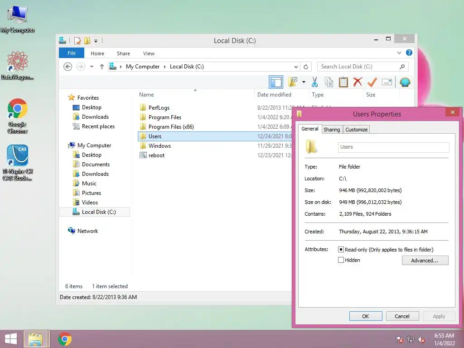
Task: Select My Computer in navigation pane
Action: pyautogui.click(x=94, y=145)
